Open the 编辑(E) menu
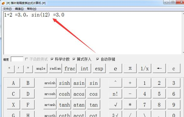 [x=20, y=9]
